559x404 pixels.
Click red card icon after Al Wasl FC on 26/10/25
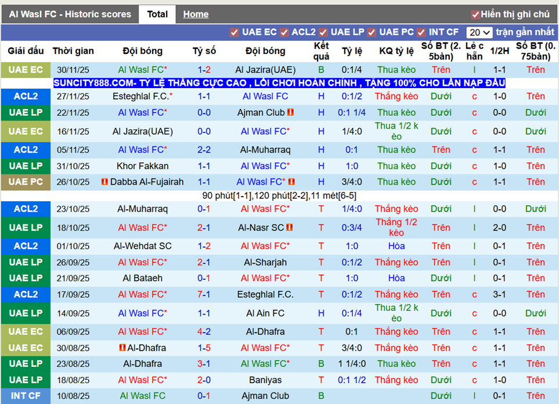(x=291, y=182)
